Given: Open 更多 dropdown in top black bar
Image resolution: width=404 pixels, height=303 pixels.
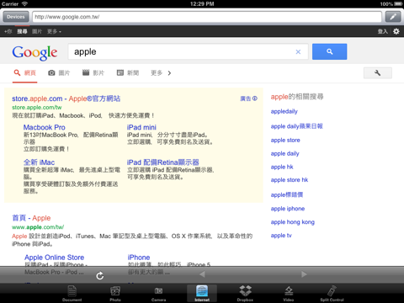Looking at the screenshot, I should [x=54, y=31].
